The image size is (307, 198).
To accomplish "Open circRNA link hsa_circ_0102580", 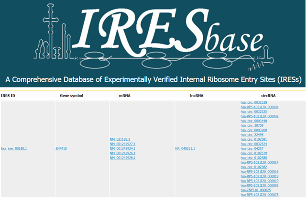I will click(253, 158).
